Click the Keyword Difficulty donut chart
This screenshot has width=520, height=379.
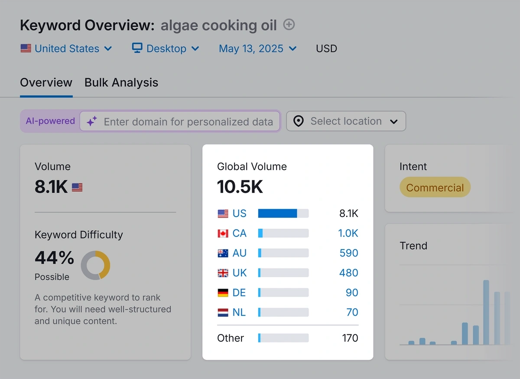95,265
